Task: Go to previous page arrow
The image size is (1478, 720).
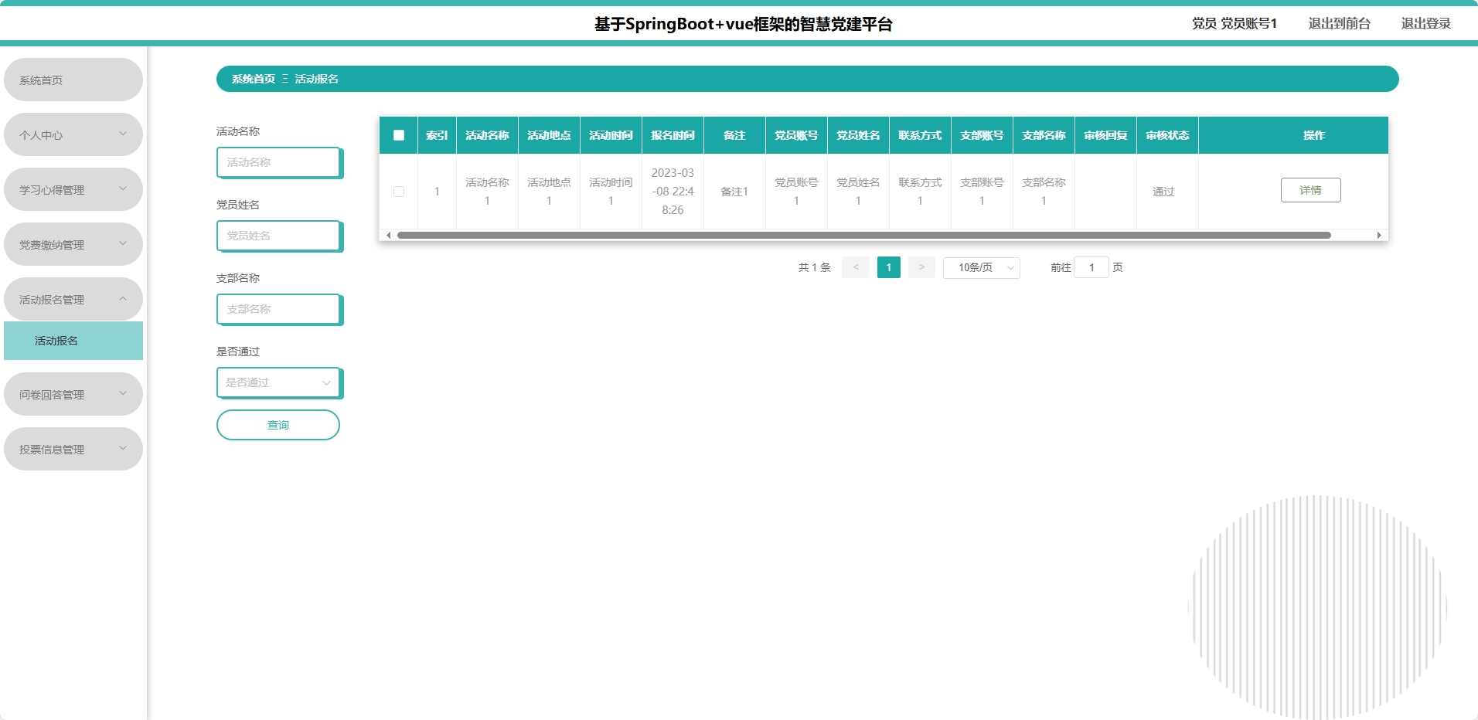Action: (x=856, y=267)
